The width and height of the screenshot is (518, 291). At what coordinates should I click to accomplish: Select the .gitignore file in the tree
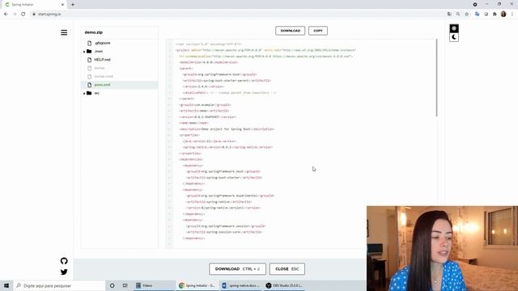coord(103,43)
